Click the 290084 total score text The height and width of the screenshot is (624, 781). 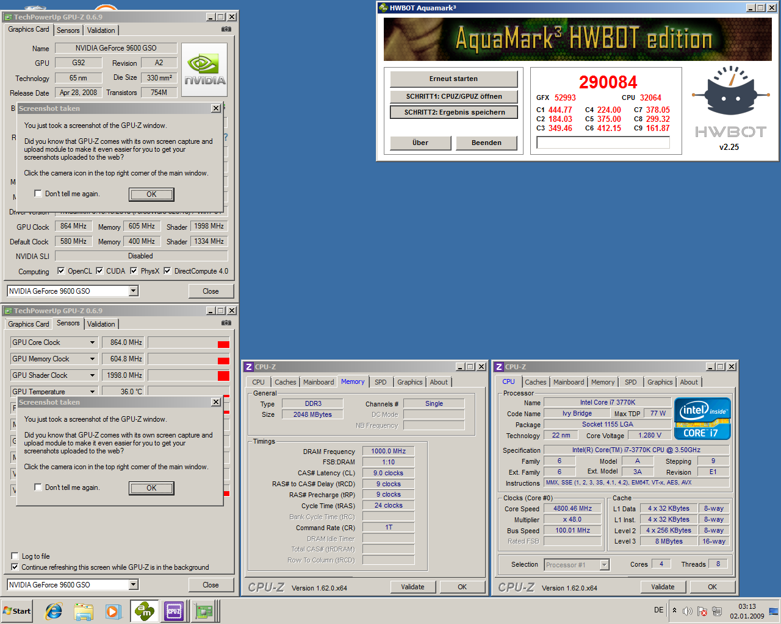pos(608,82)
